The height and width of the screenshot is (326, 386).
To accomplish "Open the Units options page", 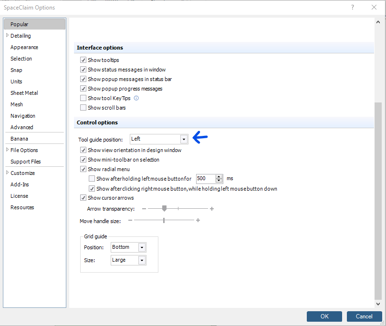I will 16,81.
